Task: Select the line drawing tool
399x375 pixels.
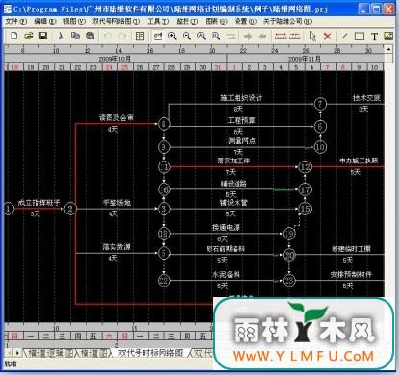Action: (x=344, y=36)
